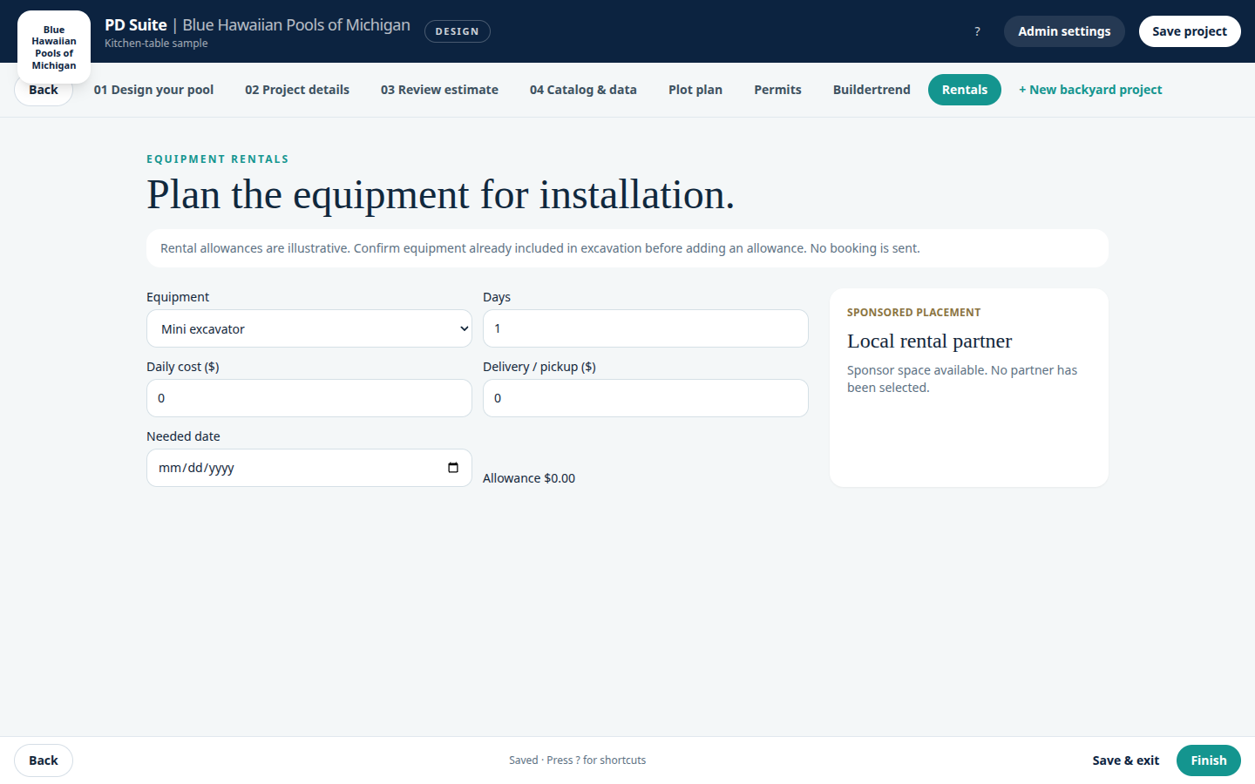Focus the Days input field
Viewport: 1255px width, 784px height.
coord(646,328)
